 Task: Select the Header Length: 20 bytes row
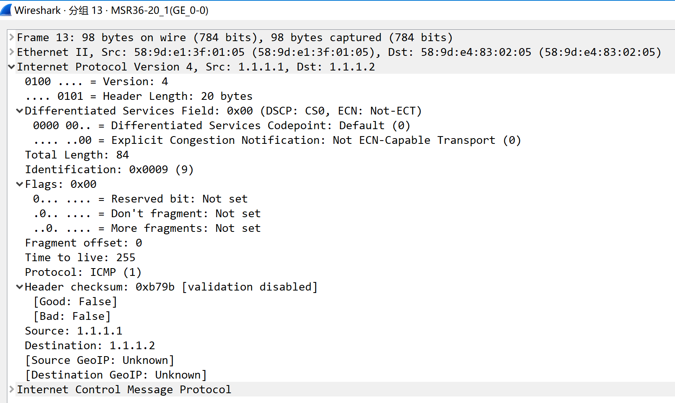tap(139, 96)
